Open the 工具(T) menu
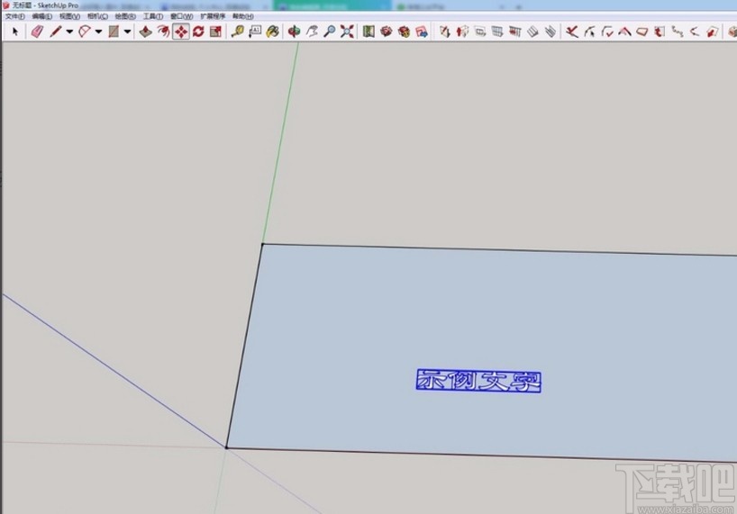Image resolution: width=737 pixels, height=514 pixels. [153, 16]
